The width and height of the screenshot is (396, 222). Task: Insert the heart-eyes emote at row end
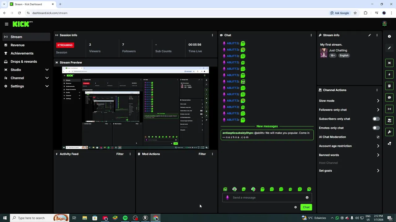point(309,189)
